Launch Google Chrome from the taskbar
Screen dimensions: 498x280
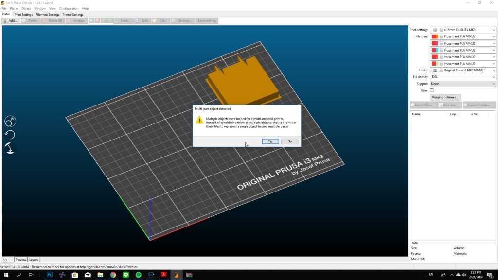113,275
